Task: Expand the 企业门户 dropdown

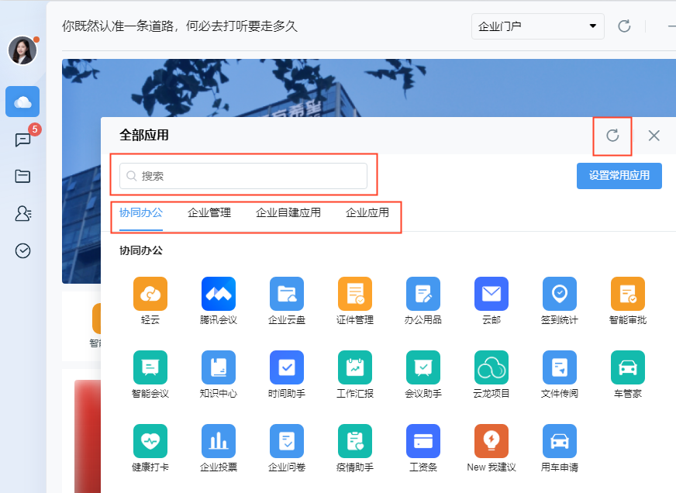Action: click(537, 26)
